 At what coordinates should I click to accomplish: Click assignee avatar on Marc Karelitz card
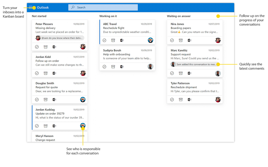coord(218,73)
